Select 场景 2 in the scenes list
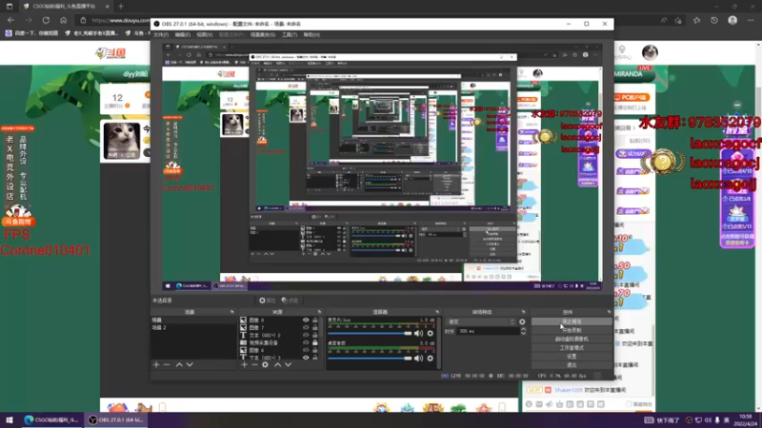Image resolution: width=762 pixels, height=428 pixels. click(x=193, y=328)
